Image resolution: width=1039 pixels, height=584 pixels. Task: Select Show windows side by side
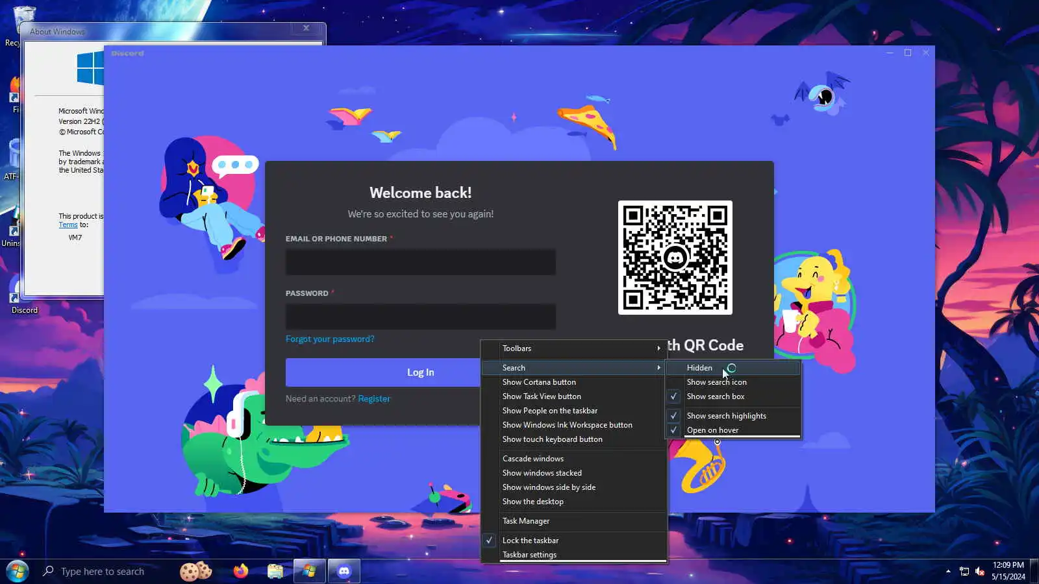tap(574, 487)
